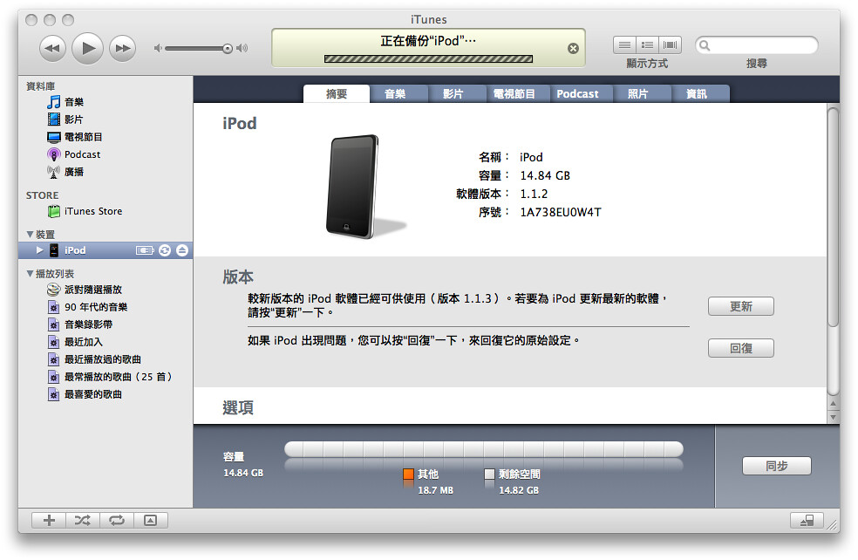Switch to the 音樂 tab
The width and height of the screenshot is (858, 560).
click(x=398, y=92)
